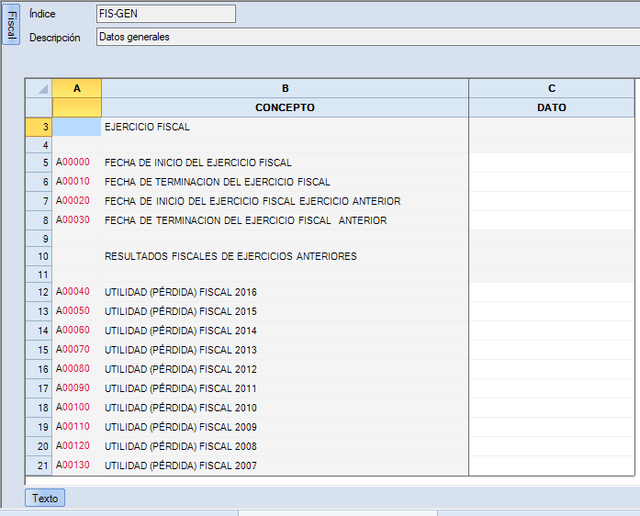The image size is (640, 516).
Task: Select column B header
Action: [285, 88]
